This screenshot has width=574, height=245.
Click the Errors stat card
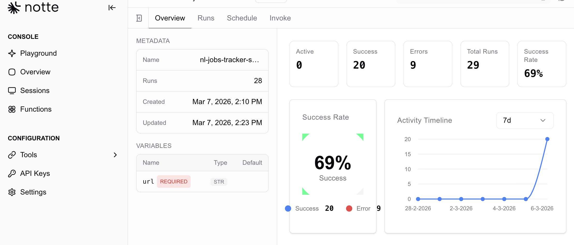click(428, 64)
